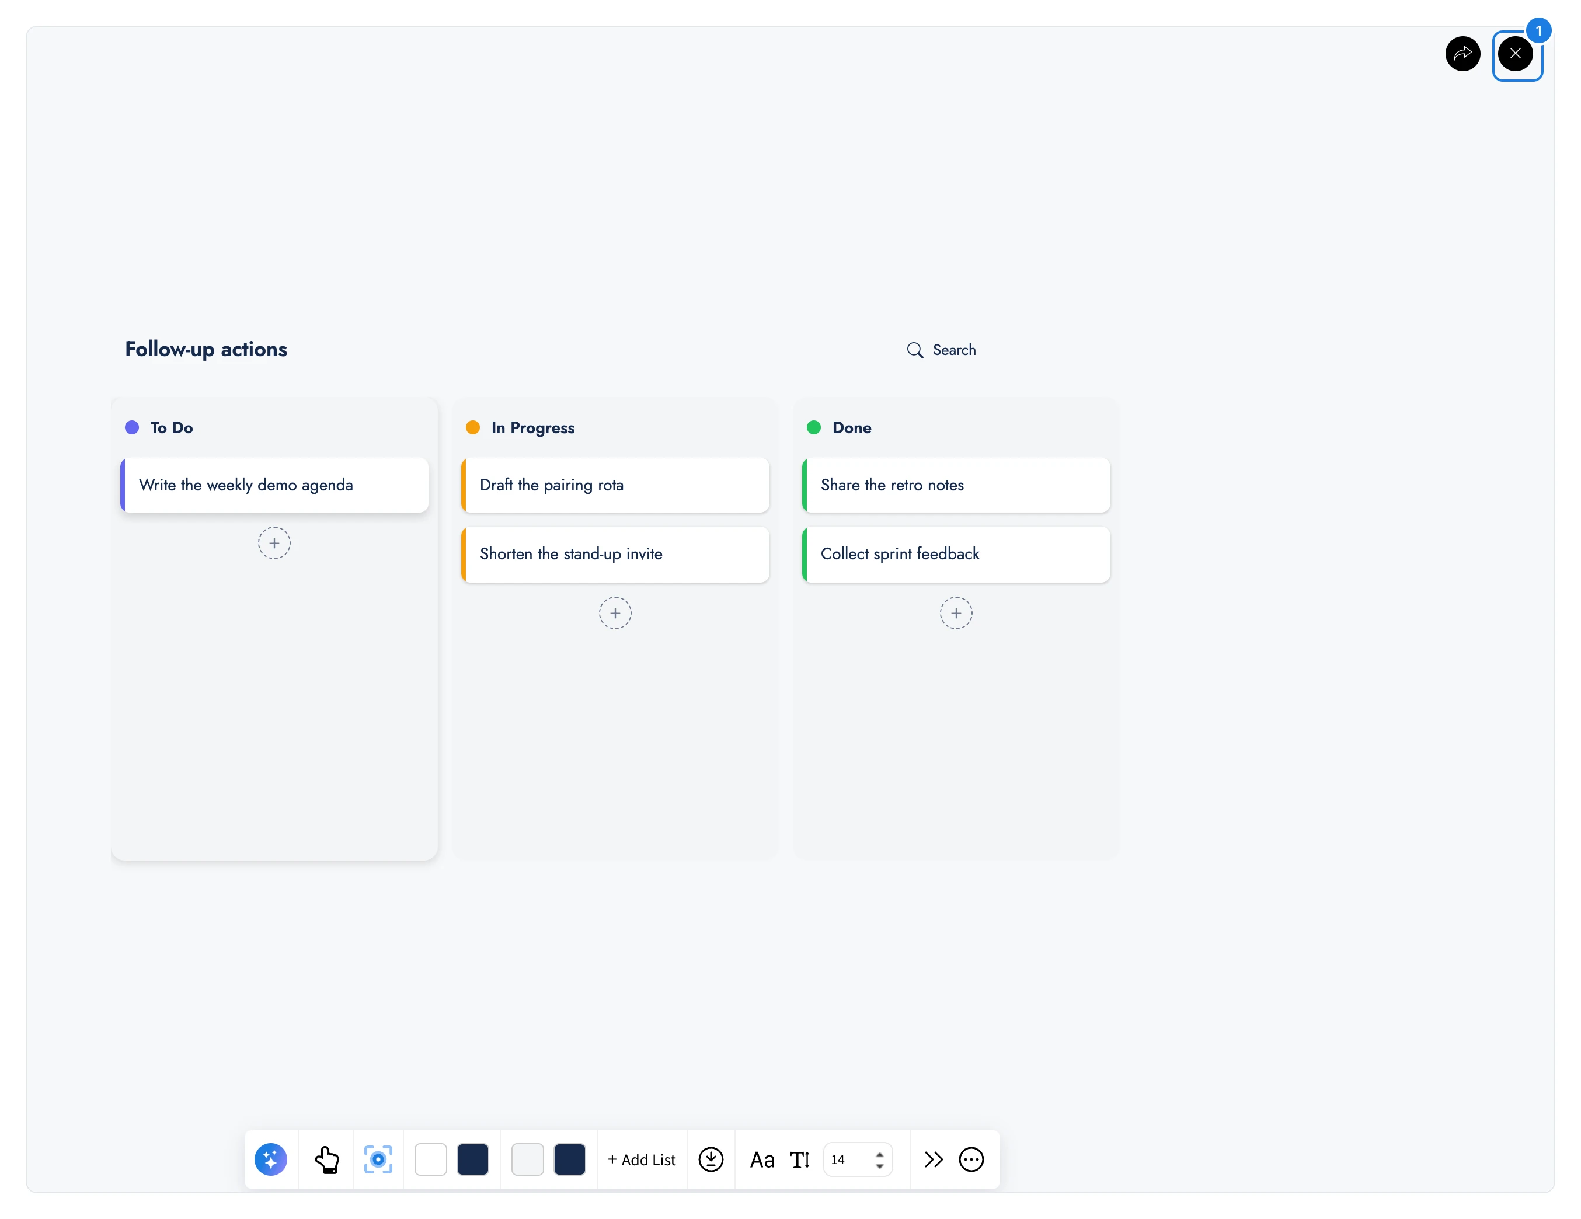Add a card to To Do

pos(274,543)
